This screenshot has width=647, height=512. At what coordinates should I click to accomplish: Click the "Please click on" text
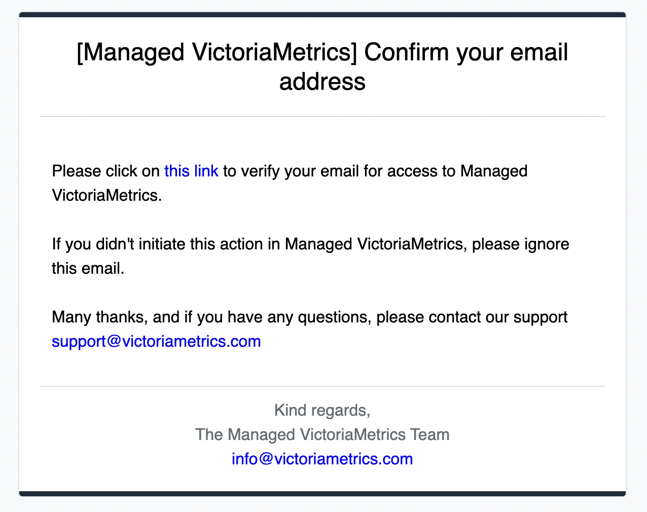(x=106, y=171)
